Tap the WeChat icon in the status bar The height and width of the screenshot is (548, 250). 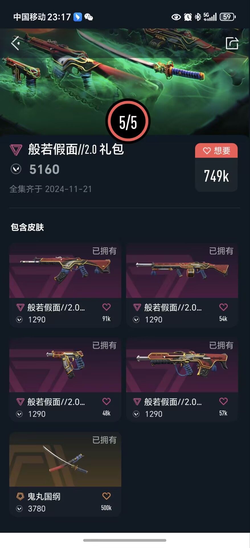89,17
